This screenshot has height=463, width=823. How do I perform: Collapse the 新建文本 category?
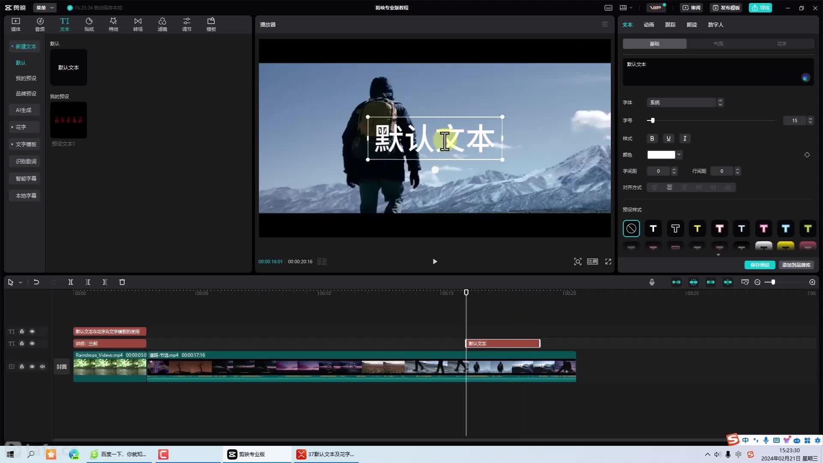(x=24, y=46)
